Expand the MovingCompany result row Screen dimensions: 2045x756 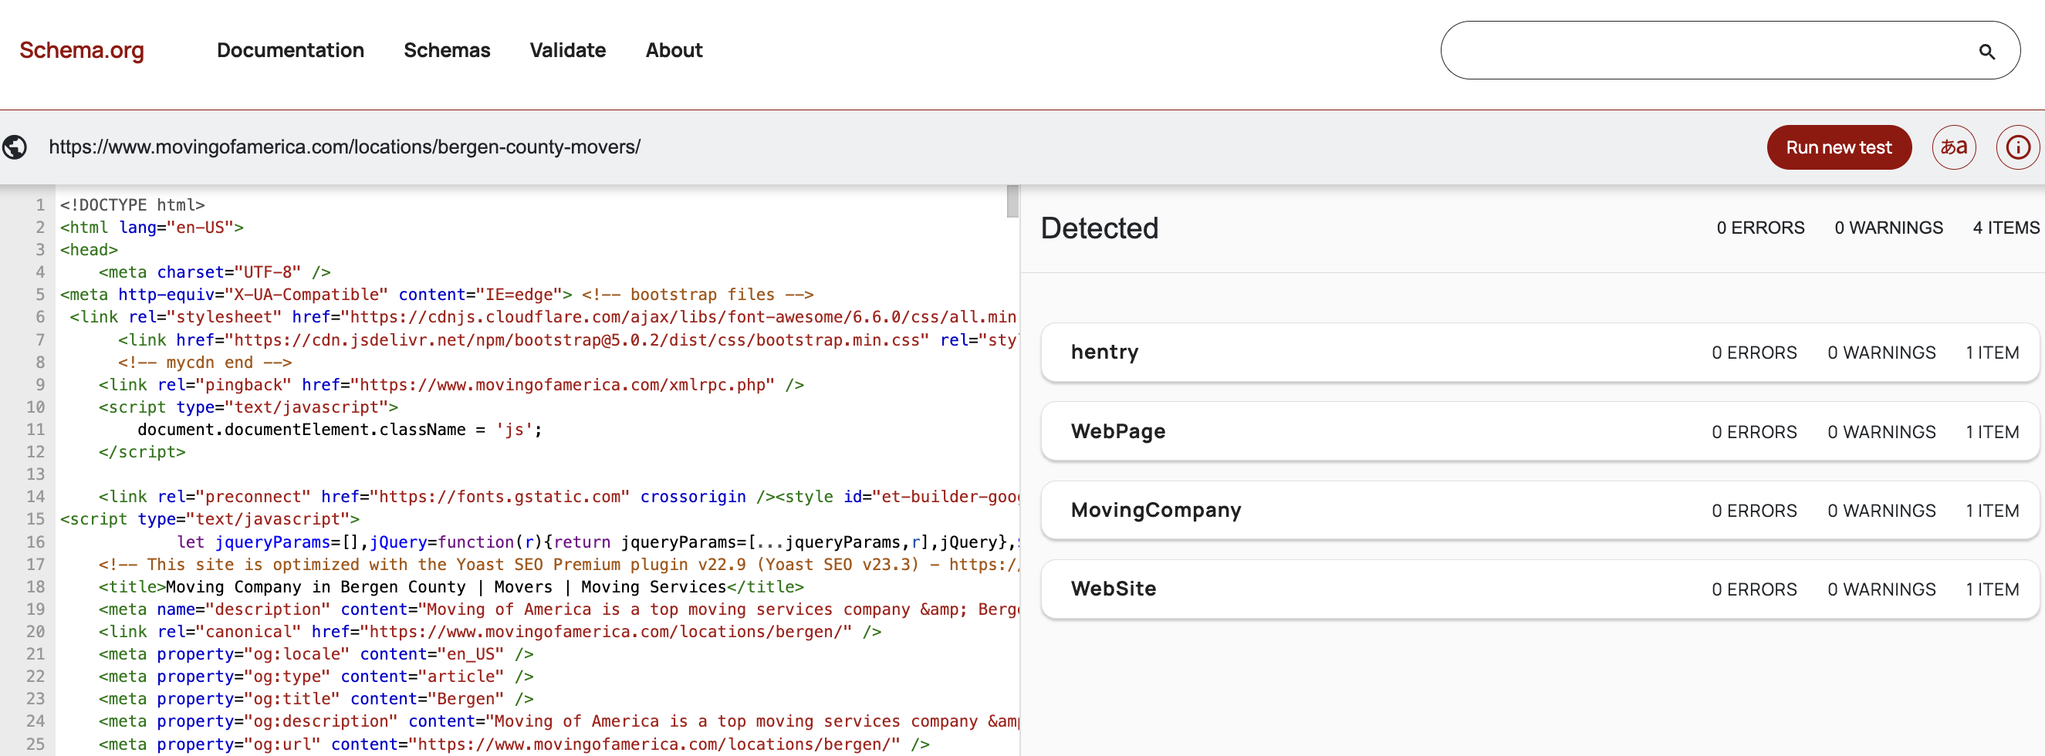(x=1540, y=510)
